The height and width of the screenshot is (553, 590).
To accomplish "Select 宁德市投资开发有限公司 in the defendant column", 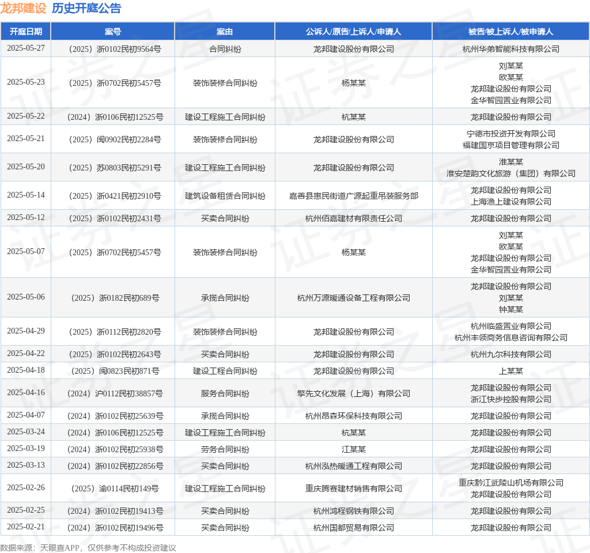I will click(x=510, y=134).
